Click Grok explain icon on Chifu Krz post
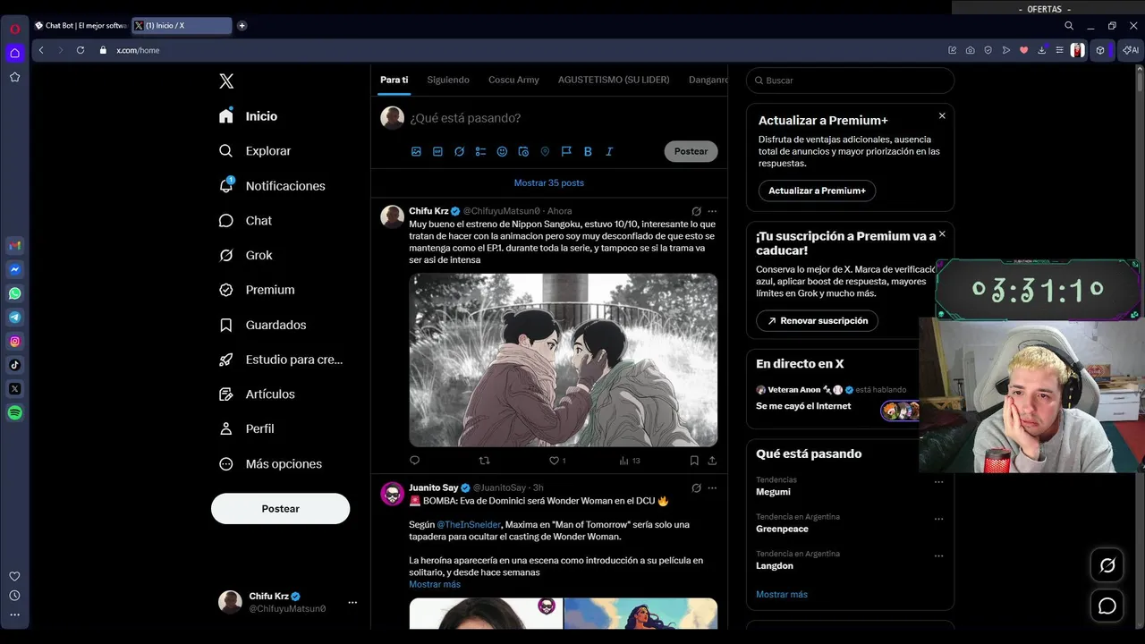The image size is (1145, 644). [696, 211]
